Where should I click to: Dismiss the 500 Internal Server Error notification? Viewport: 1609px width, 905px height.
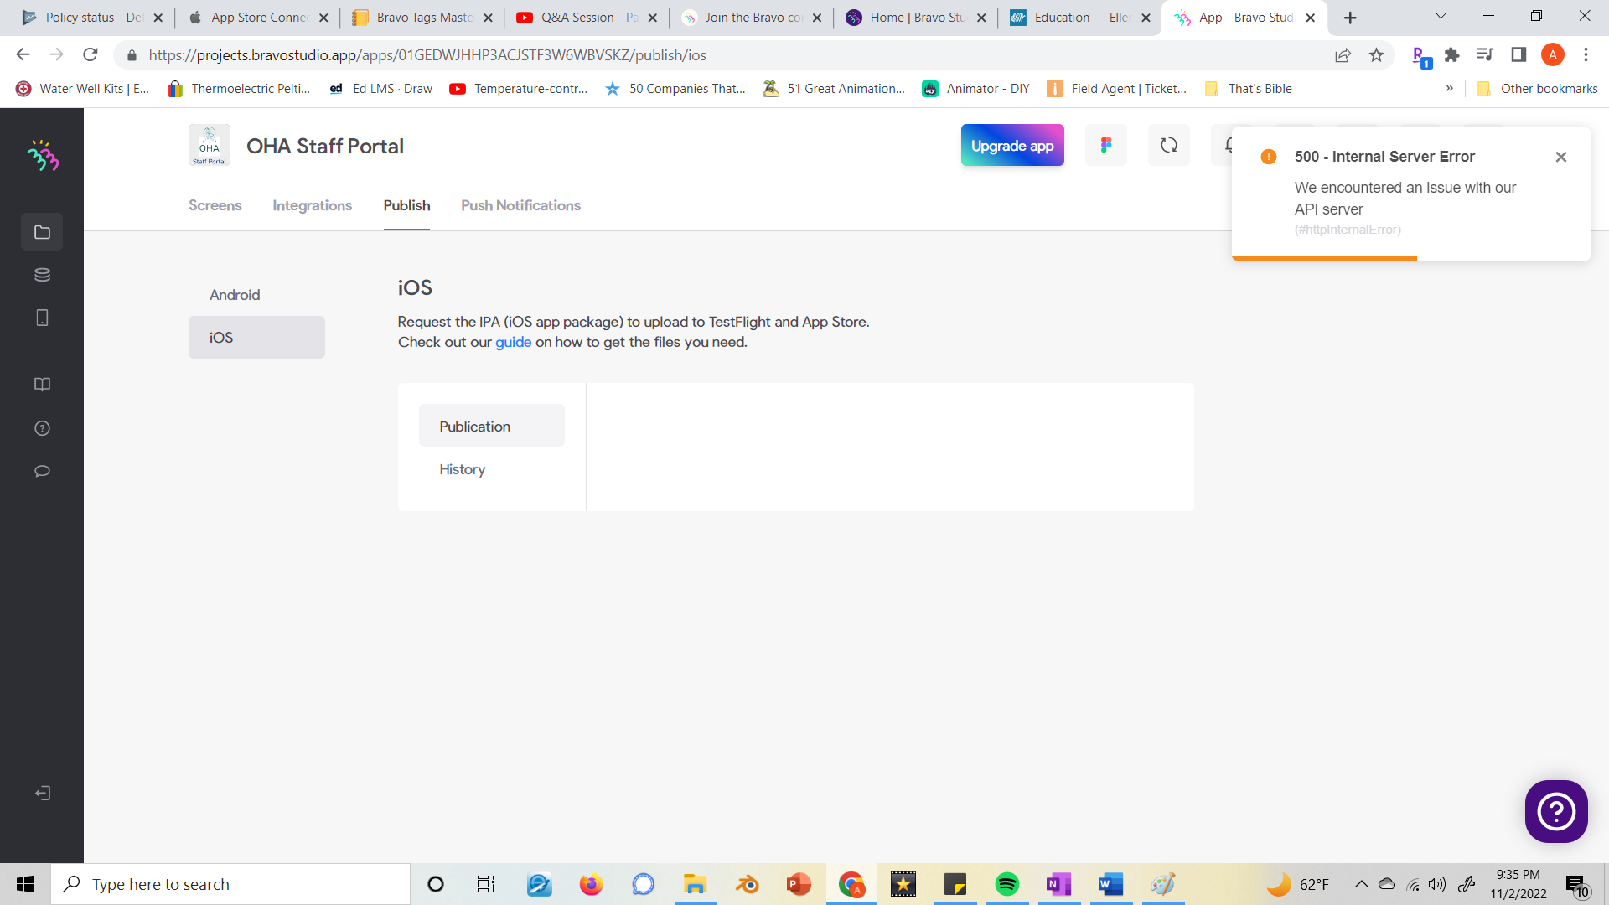pos(1560,157)
